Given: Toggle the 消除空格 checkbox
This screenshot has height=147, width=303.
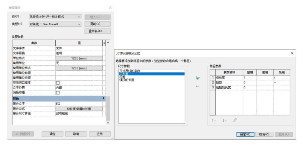Looking at the screenshot, I should pyautogui.click(x=58, y=93).
